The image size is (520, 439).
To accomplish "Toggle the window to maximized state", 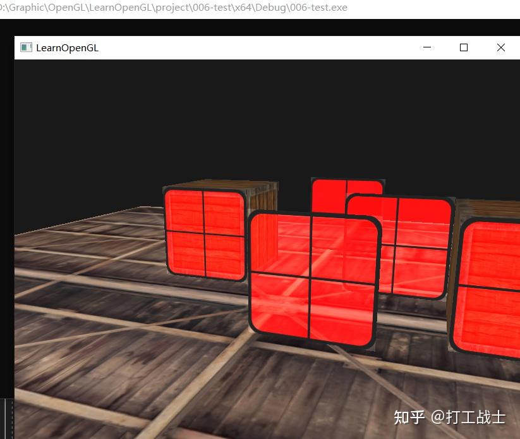I will coord(464,47).
